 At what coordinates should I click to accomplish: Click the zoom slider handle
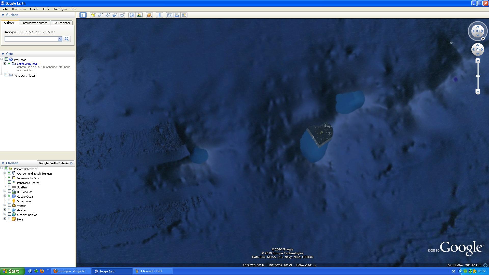(x=478, y=76)
